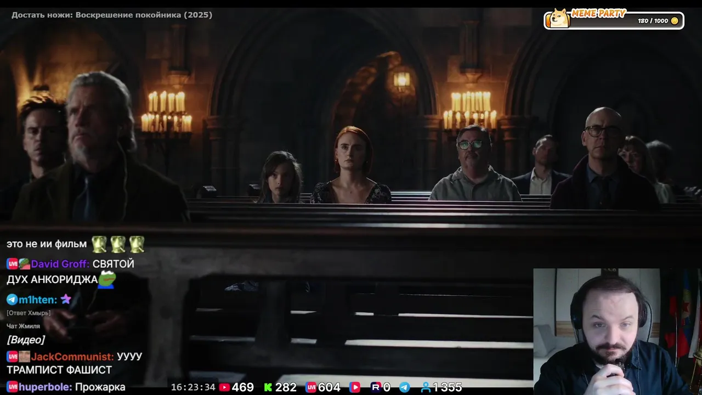Click the first statue emote after 'это не ии фильм'
702x395 pixels.
(99, 244)
